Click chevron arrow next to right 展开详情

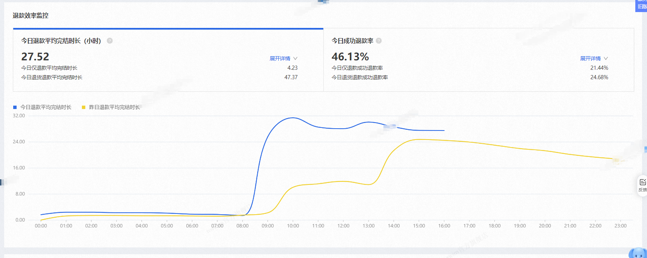tap(606, 58)
